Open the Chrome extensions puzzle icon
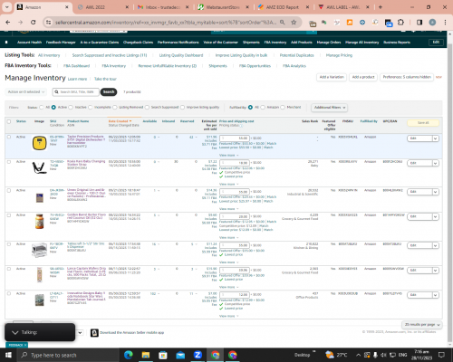453x362 pixels. click(400, 23)
